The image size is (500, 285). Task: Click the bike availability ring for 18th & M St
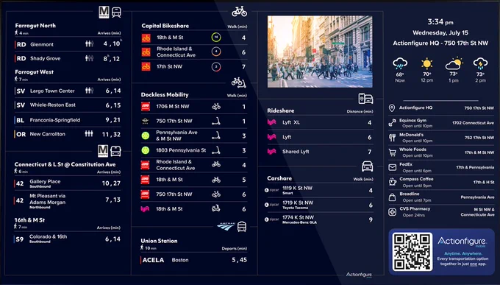pos(216,38)
